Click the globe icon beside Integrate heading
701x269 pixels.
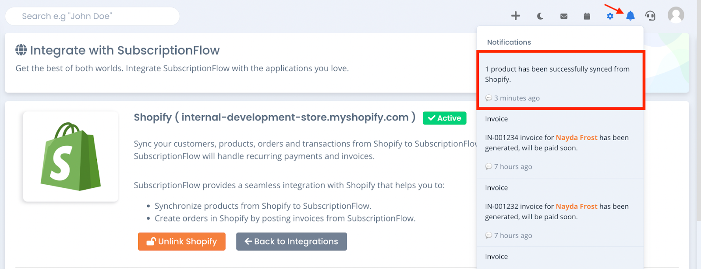[x=21, y=50]
